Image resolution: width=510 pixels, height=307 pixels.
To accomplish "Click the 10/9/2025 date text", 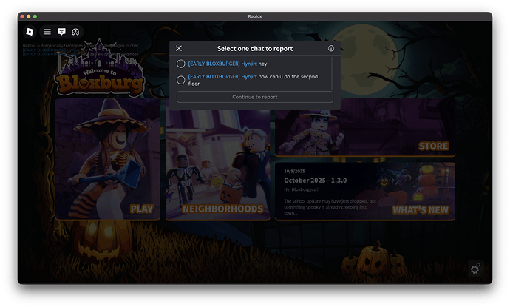I will [x=294, y=171].
